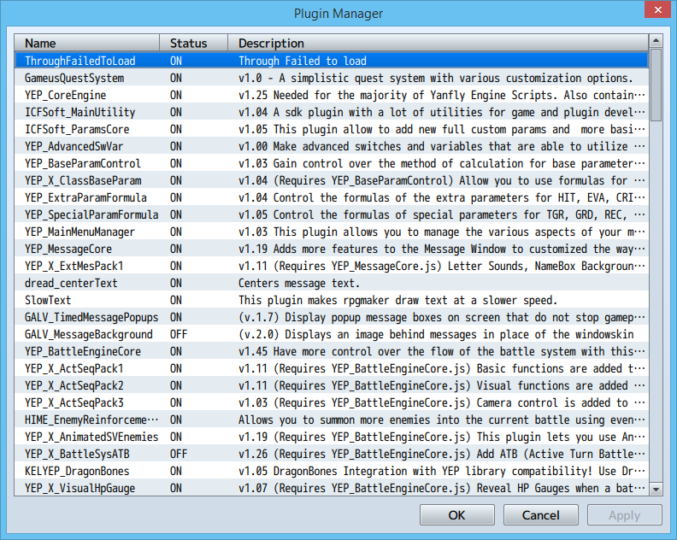
Task: Click description '(v.2.0) Displays an image behind messages'
Action: pyautogui.click(x=436, y=334)
